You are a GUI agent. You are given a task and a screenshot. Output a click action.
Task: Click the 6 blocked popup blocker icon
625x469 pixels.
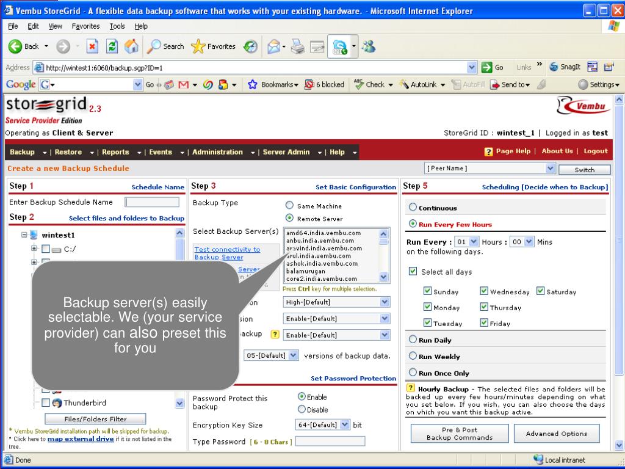[309, 84]
